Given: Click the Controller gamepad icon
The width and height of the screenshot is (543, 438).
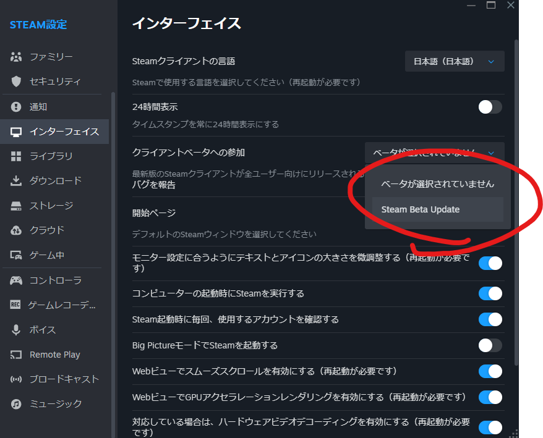Looking at the screenshot, I should click(x=16, y=280).
